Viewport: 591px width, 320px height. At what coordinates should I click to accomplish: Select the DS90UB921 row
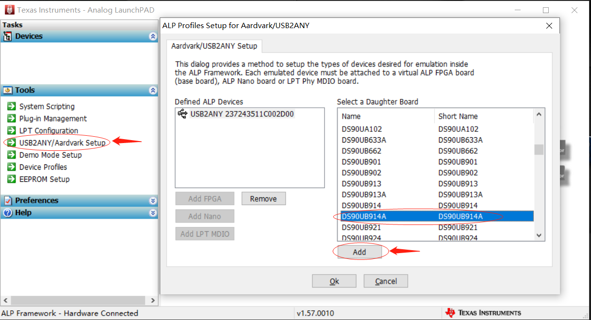coord(436,227)
